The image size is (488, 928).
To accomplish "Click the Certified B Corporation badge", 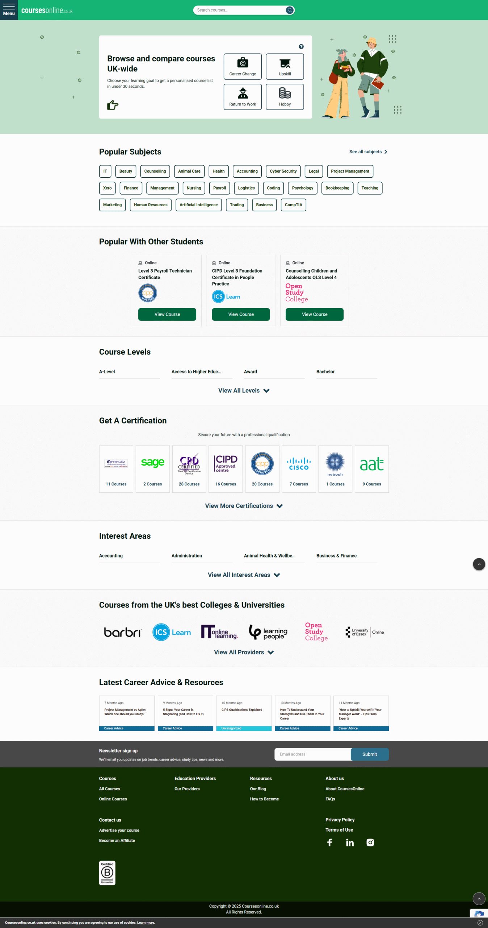I will click(107, 873).
